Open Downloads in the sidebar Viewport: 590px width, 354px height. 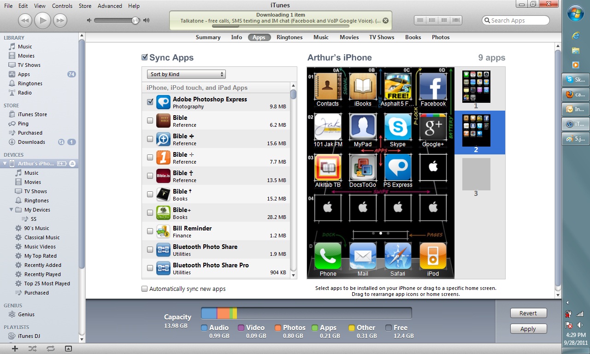pyautogui.click(x=31, y=142)
